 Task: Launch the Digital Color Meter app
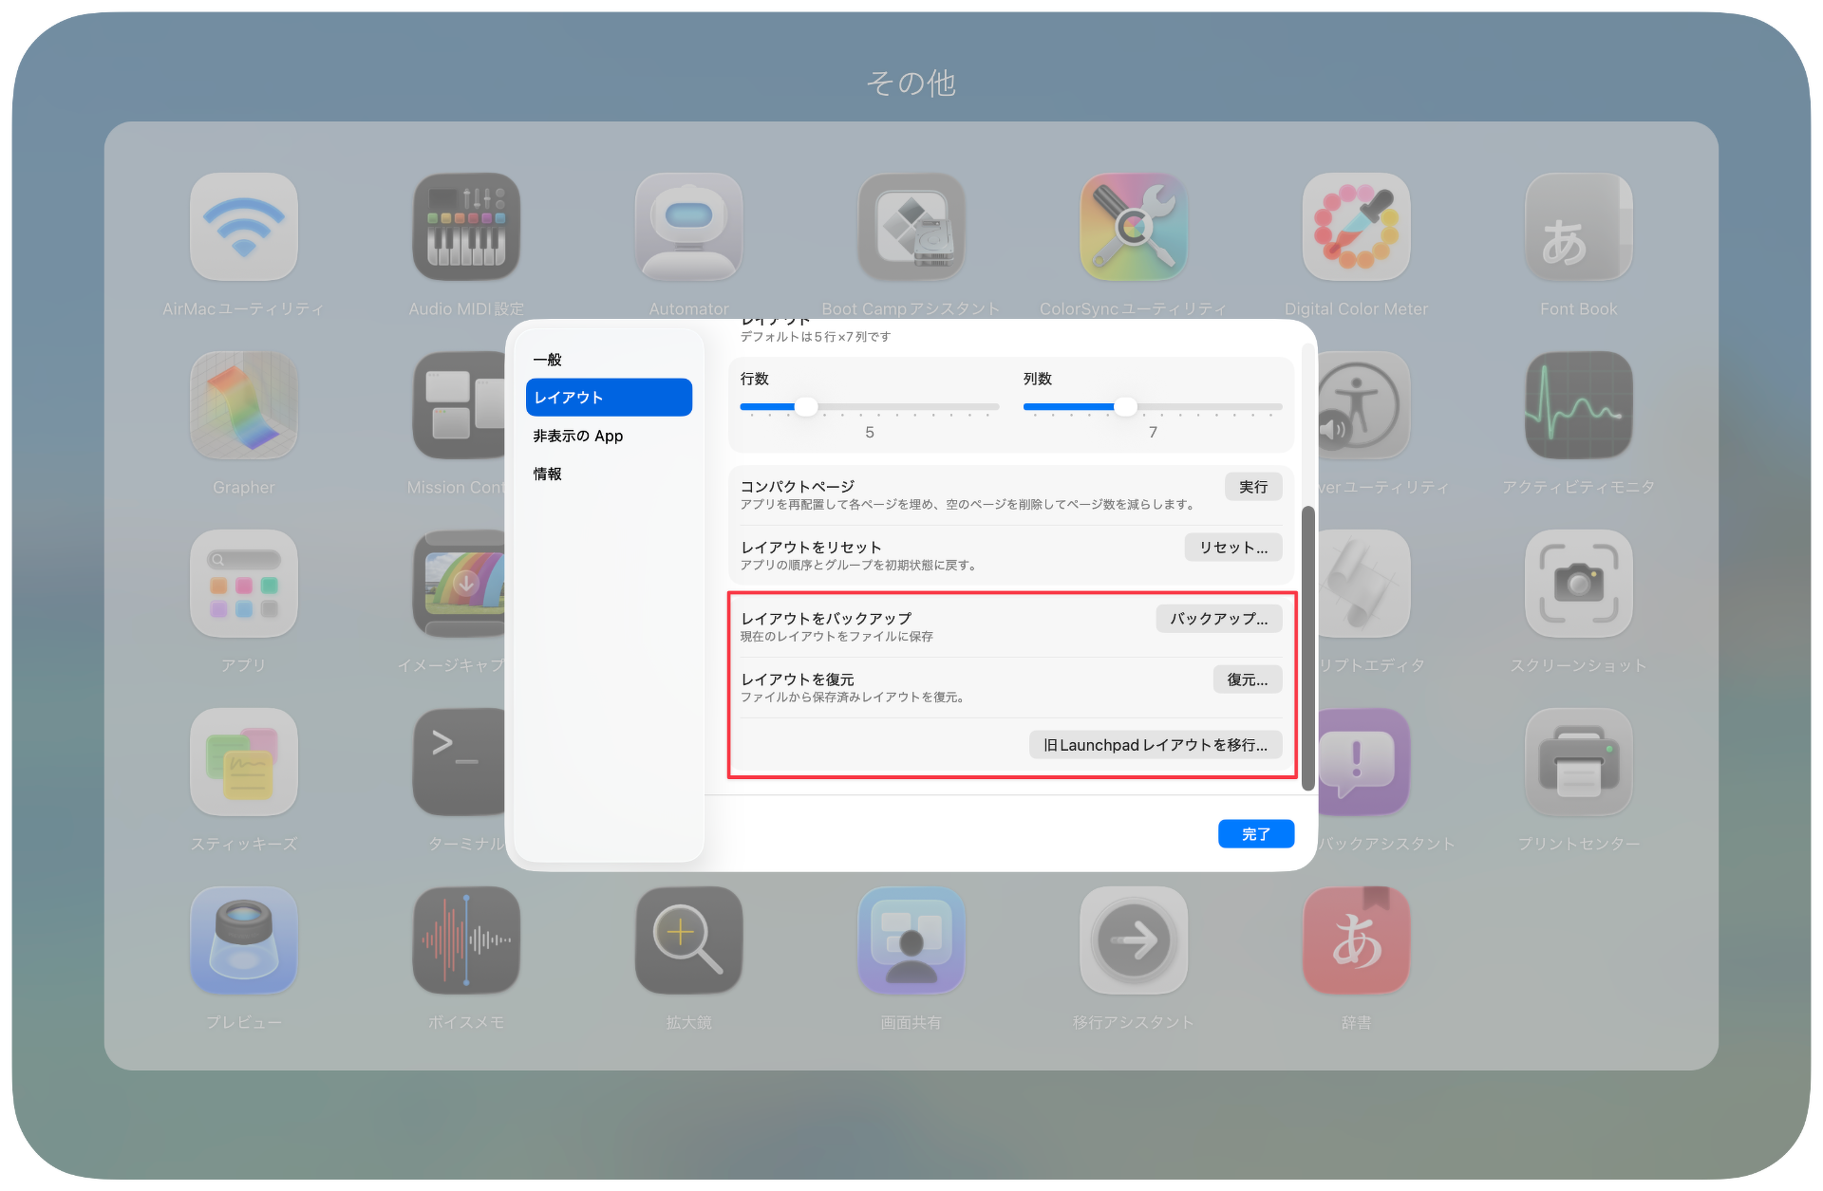click(x=1356, y=228)
